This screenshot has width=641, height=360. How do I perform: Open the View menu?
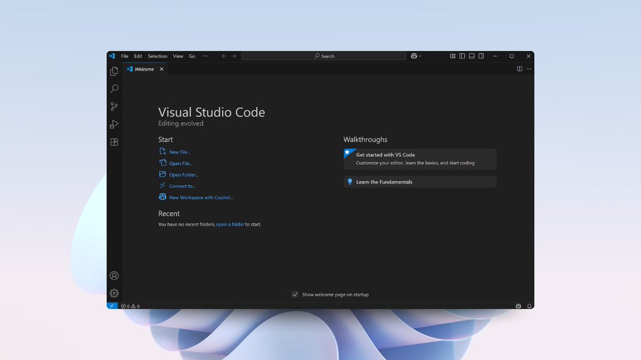(x=178, y=56)
